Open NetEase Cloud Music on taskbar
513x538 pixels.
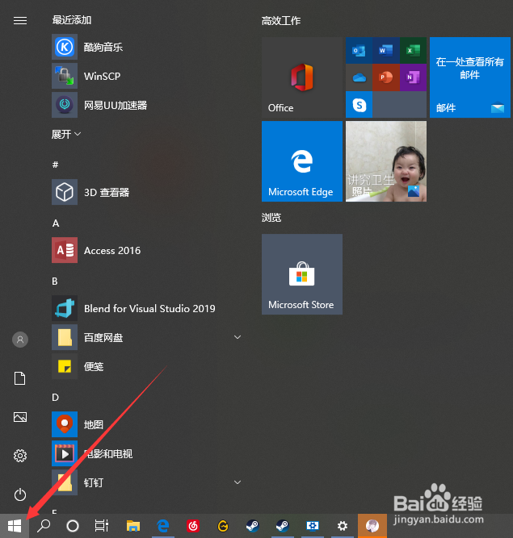click(193, 526)
